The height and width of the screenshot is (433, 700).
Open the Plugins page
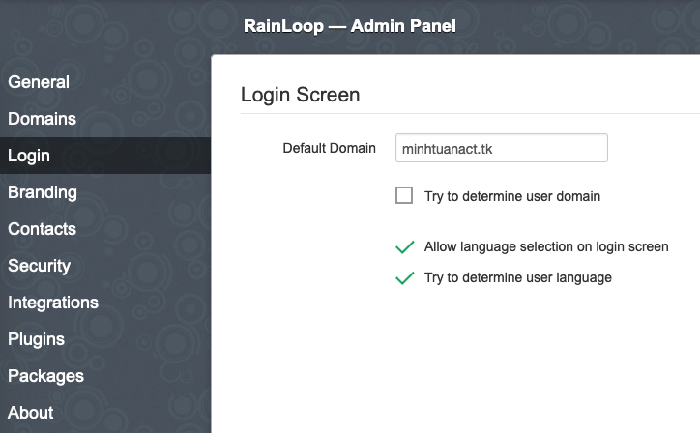click(x=36, y=339)
